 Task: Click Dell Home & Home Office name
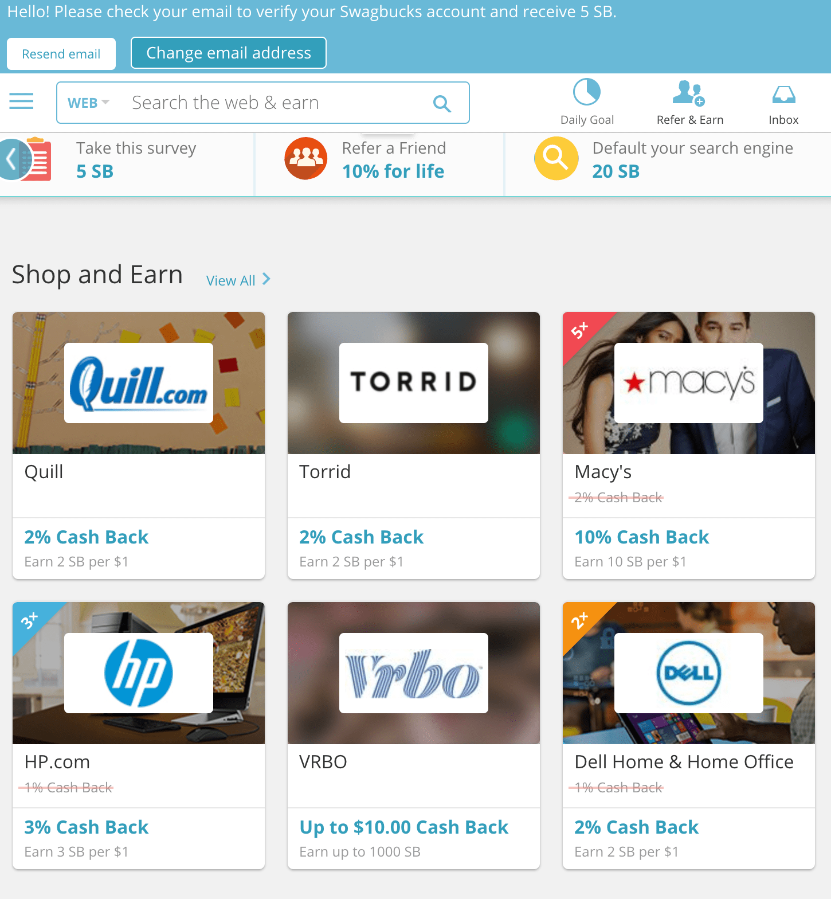point(684,762)
